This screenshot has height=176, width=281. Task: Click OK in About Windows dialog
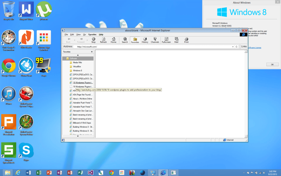(272, 64)
